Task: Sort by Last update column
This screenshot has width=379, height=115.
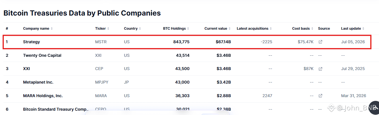Action: pyautogui.click(x=353, y=29)
